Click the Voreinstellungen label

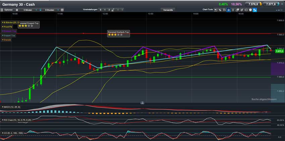(90, 9)
